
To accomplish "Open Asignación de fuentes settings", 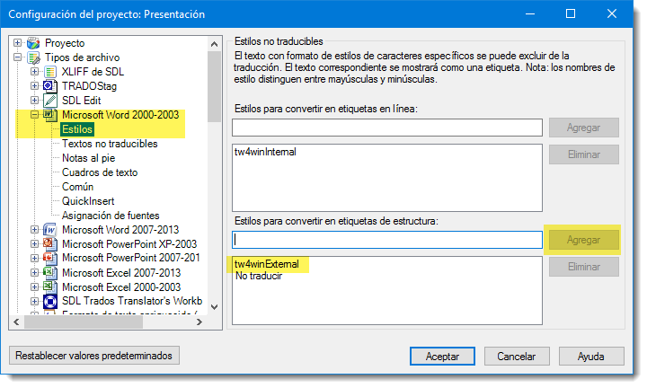I will tap(111, 216).
